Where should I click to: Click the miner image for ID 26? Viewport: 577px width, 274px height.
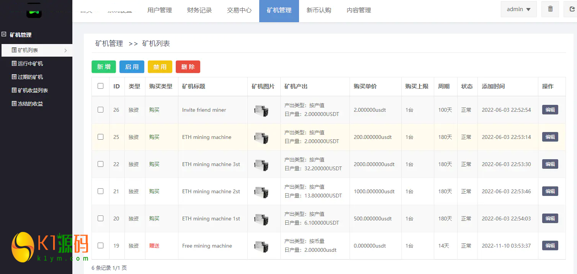(261, 110)
